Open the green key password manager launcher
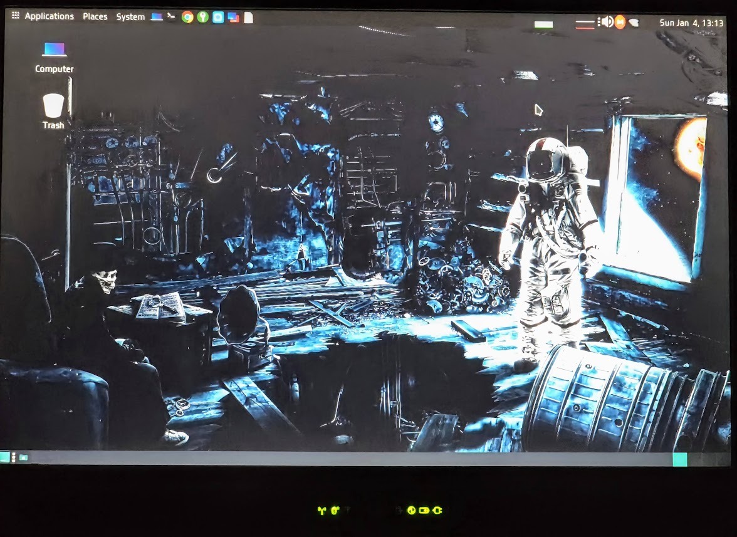This screenshot has height=537, width=737. 202,18
